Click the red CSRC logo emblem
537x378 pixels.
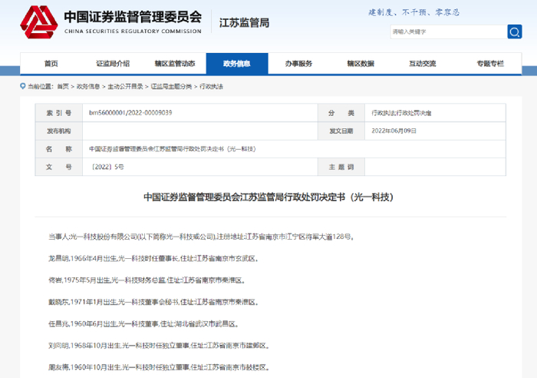pyautogui.click(x=38, y=22)
